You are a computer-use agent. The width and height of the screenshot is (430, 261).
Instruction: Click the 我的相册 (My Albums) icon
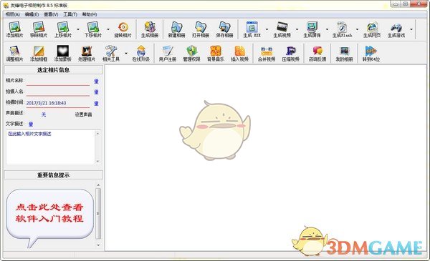click(x=345, y=54)
